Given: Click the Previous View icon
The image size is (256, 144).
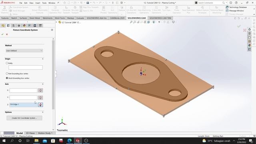Looking at the screenshot, I should [138, 22].
